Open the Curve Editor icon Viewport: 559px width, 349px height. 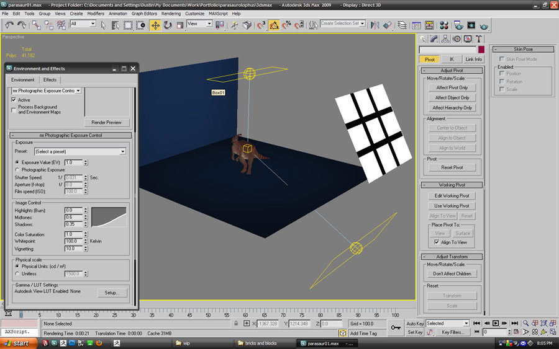(416, 25)
